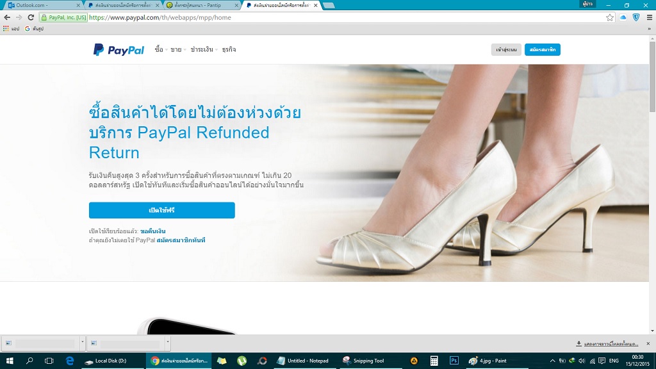
Task: Expand the ชำระเงิน (Pay) menu
Action: [x=204, y=49]
